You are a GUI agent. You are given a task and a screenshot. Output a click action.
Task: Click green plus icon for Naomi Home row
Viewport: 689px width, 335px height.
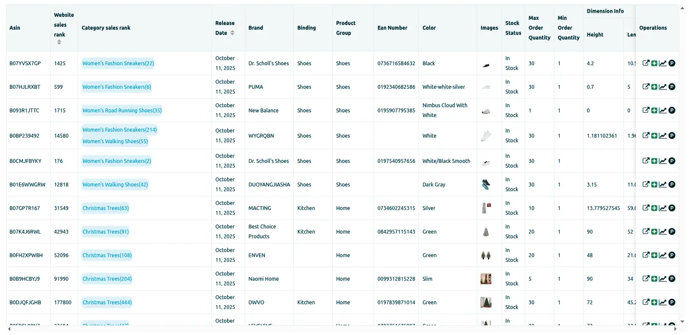654,279
